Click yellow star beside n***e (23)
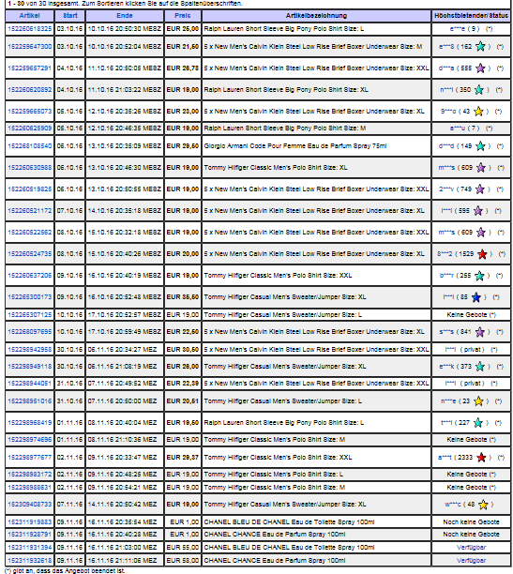 [x=478, y=400]
